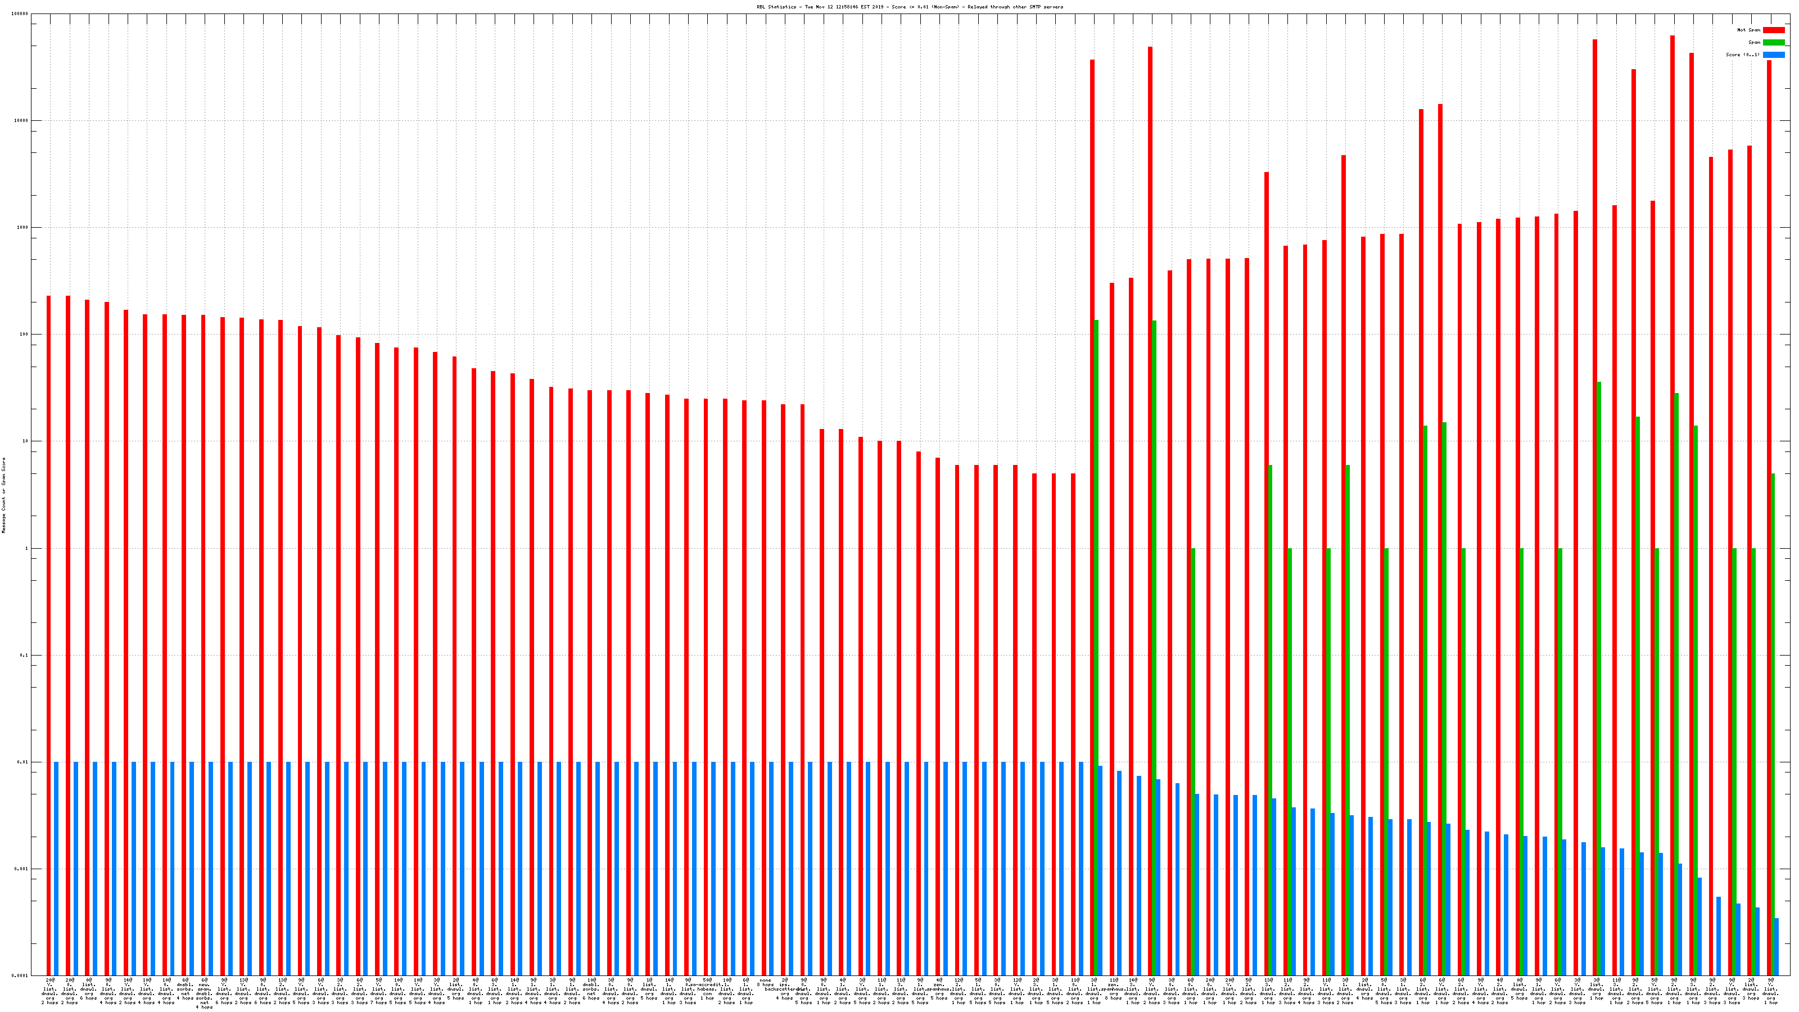1799x1012 pixels.
Task: Click the "none 8 hops" x-axis category label
Action: [x=765, y=982]
